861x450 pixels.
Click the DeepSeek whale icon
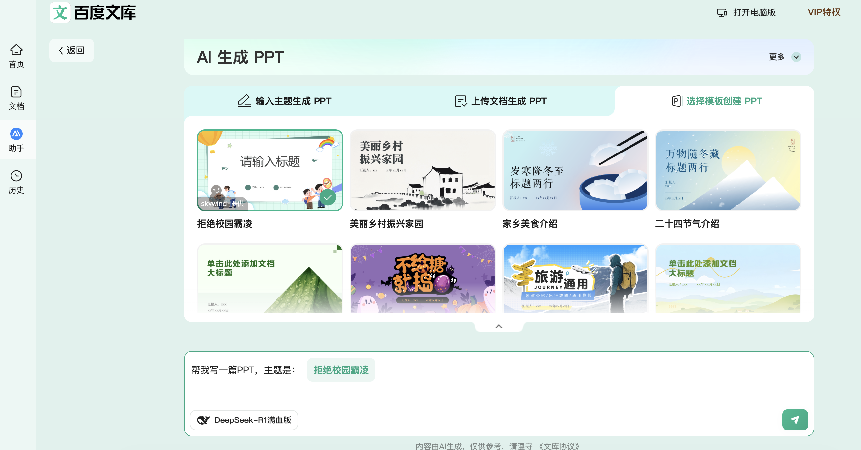[203, 420]
